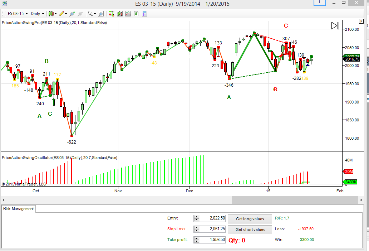369x251 pixels.
Task: Click the red 20M oscillator marker
Action: [x=348, y=172]
